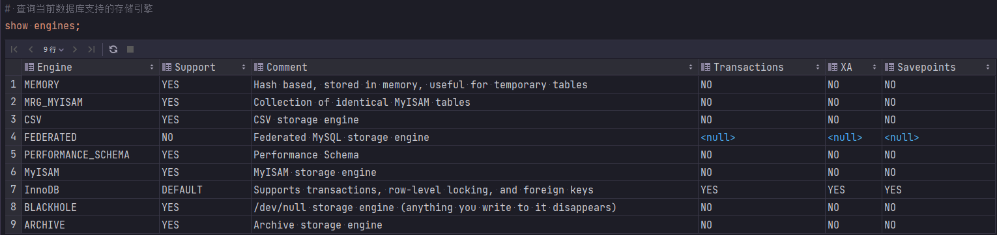Go to first page of results

(14, 49)
